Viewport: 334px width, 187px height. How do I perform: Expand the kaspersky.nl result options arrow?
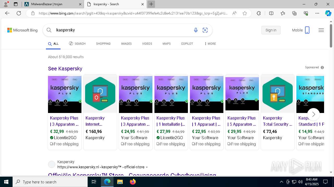147,167
